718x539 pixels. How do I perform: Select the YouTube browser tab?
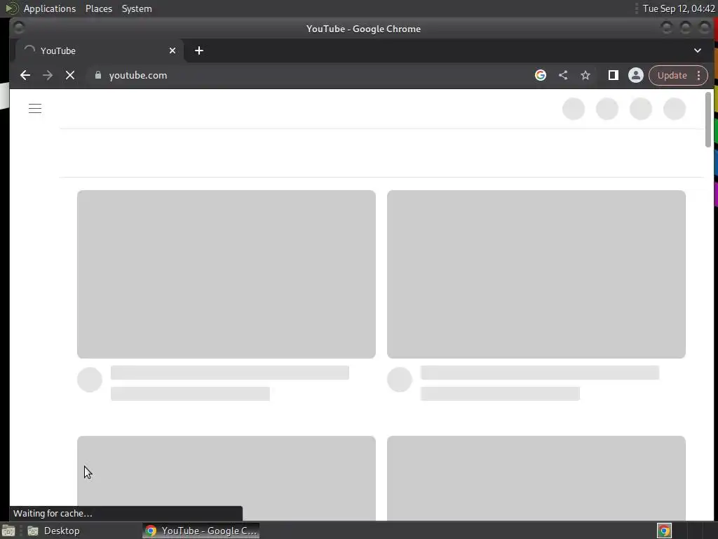click(100, 51)
